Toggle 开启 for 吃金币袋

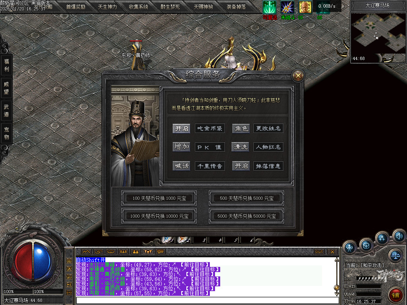[x=182, y=128]
